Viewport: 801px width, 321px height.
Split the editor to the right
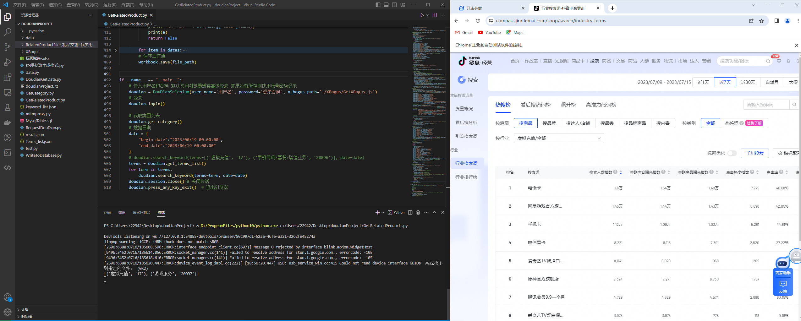click(x=435, y=15)
